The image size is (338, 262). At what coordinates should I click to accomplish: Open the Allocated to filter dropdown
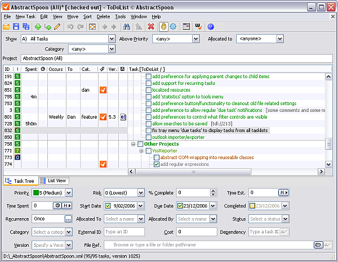click(x=280, y=39)
